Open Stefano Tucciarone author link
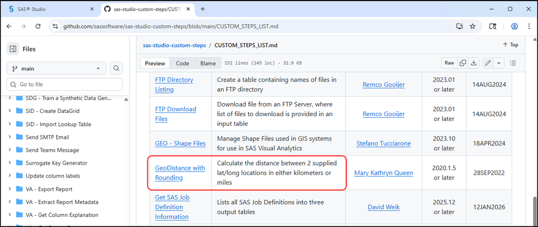This screenshot has height=227, width=538. pos(384,143)
